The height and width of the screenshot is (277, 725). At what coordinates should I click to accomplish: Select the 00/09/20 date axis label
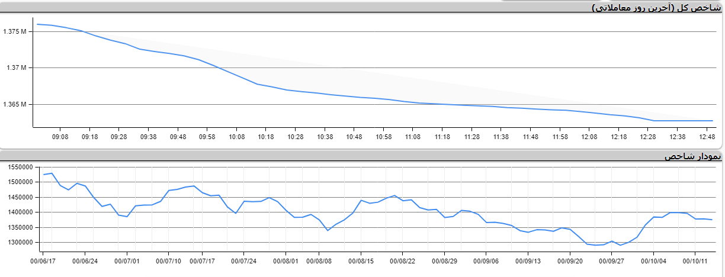(570, 260)
